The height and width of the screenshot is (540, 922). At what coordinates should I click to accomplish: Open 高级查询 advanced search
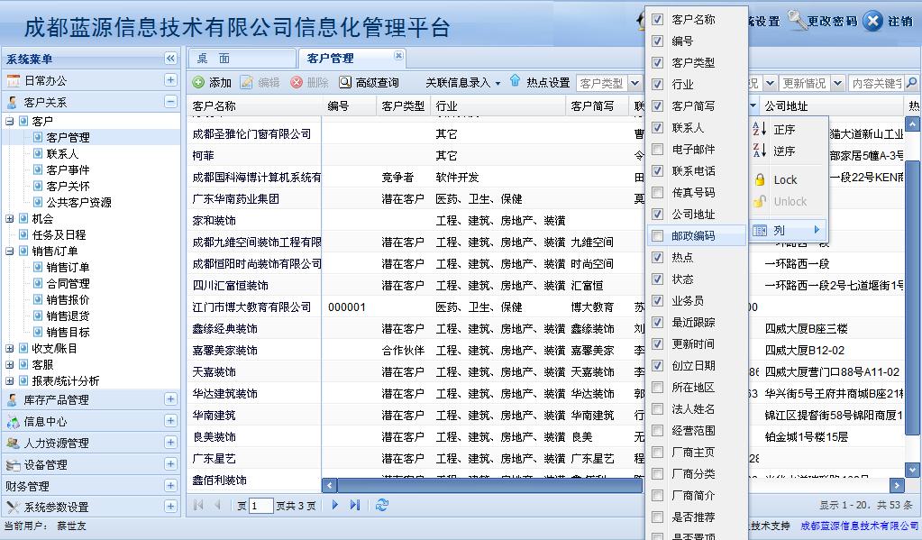pos(369,83)
